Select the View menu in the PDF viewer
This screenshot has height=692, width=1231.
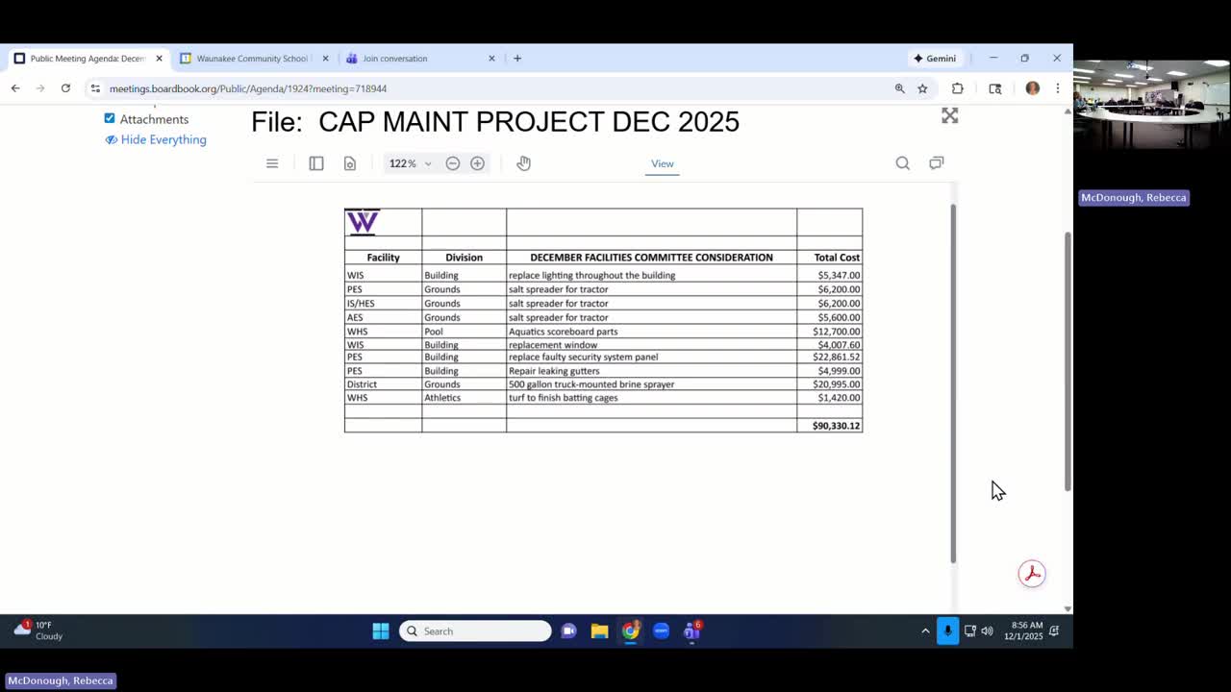tap(662, 163)
